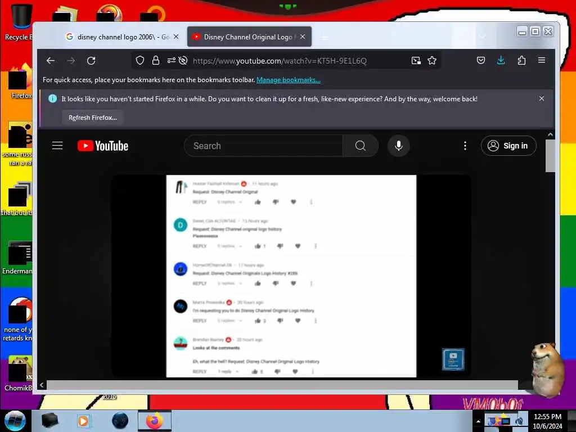Open Save to Pocket icon
576x432 pixels.
coord(481,60)
